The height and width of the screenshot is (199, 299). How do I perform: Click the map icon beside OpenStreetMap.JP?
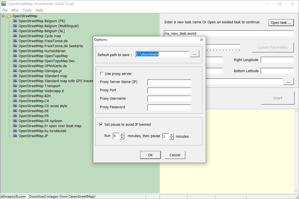15,136
